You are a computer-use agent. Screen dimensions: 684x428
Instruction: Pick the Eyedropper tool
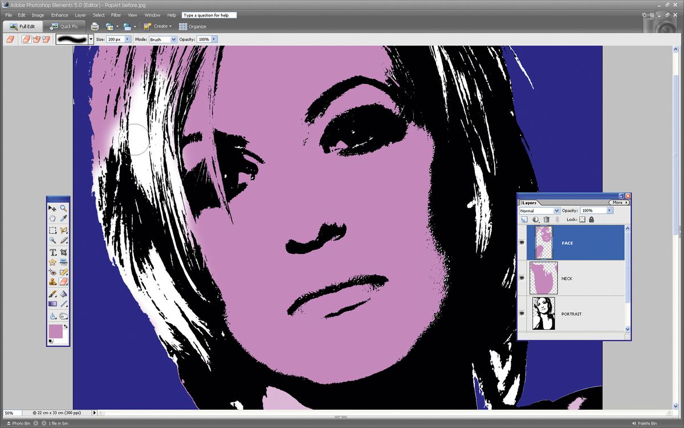tap(64, 219)
